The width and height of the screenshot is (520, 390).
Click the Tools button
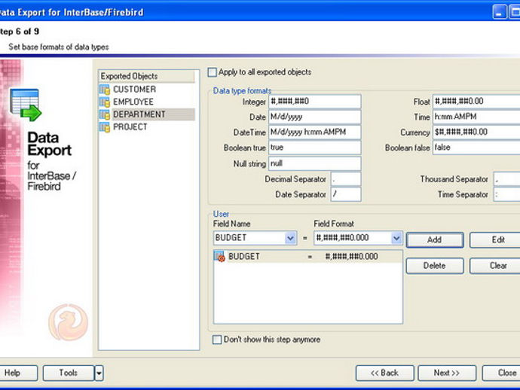(69, 373)
